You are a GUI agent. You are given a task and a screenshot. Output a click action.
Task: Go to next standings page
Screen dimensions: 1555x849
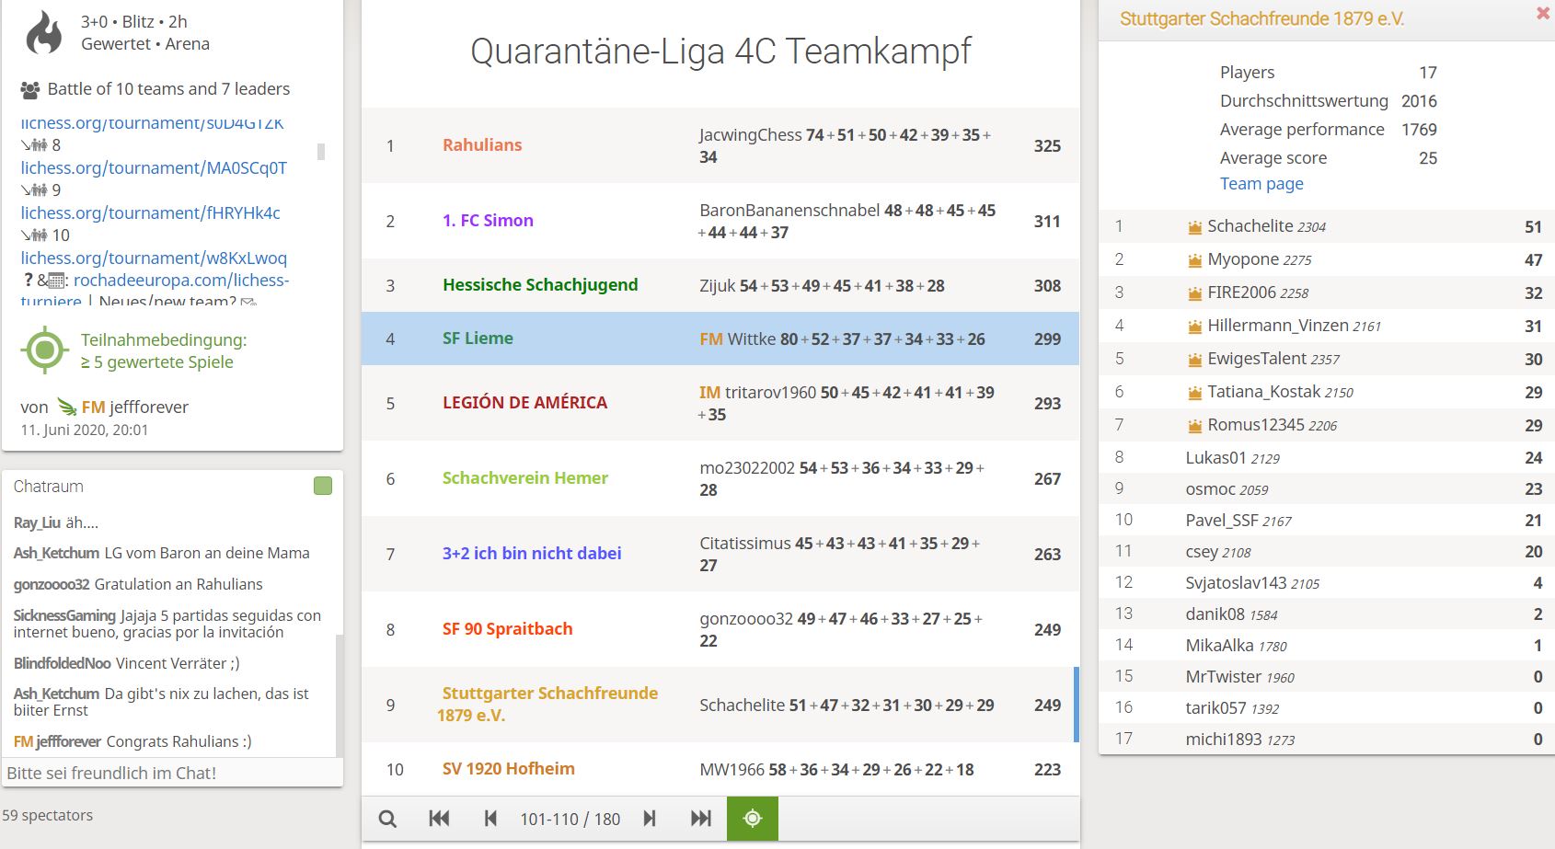click(x=650, y=819)
